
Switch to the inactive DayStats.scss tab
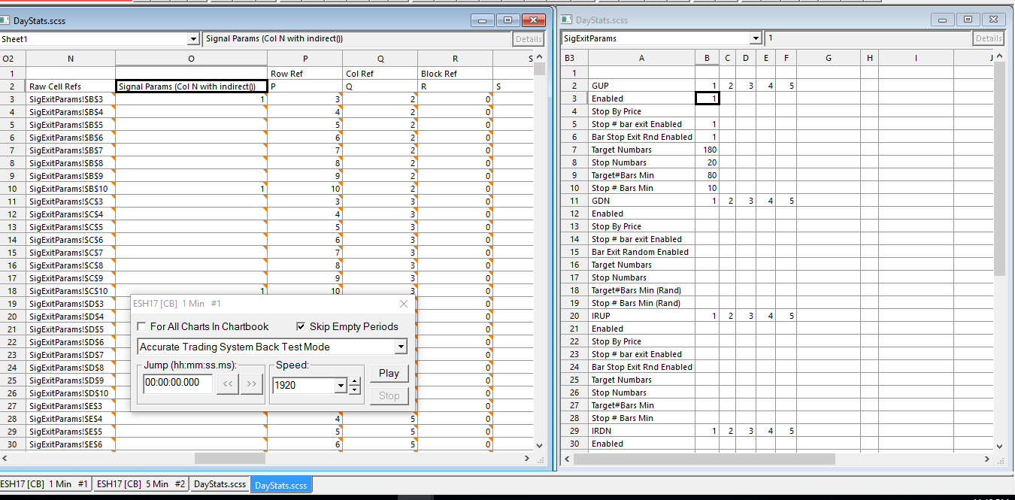point(220,484)
